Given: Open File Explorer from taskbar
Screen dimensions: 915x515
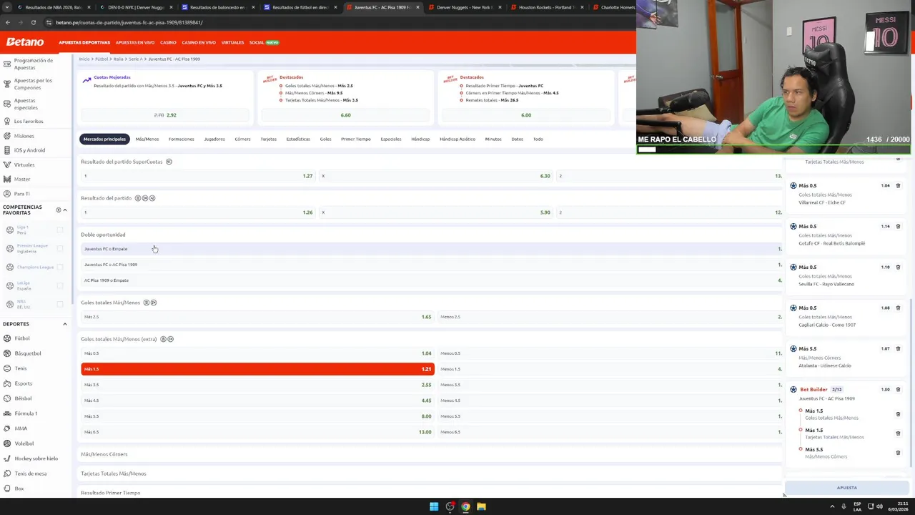Looking at the screenshot, I should [x=481, y=506].
